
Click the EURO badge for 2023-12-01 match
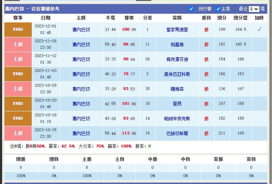point(18,30)
